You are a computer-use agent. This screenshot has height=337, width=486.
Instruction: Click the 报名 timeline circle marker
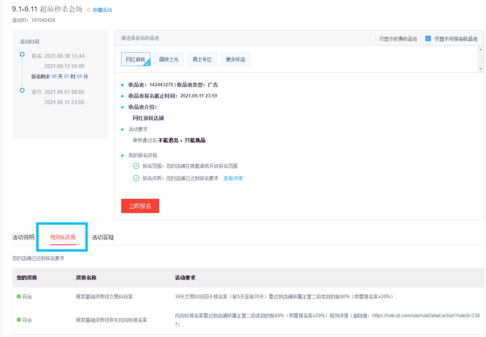(x=22, y=54)
